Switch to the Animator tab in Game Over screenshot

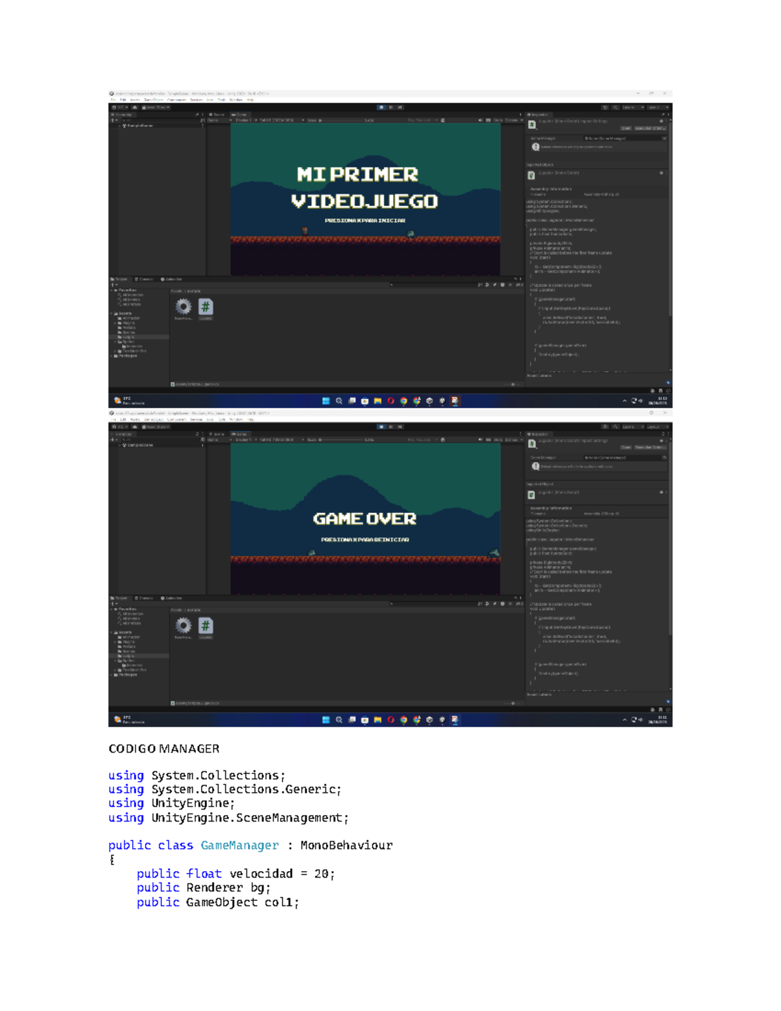(172, 598)
